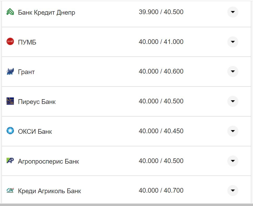Click the red ПУМБ logo icon
Image resolution: width=253 pixels, height=206 pixels.
(10, 42)
